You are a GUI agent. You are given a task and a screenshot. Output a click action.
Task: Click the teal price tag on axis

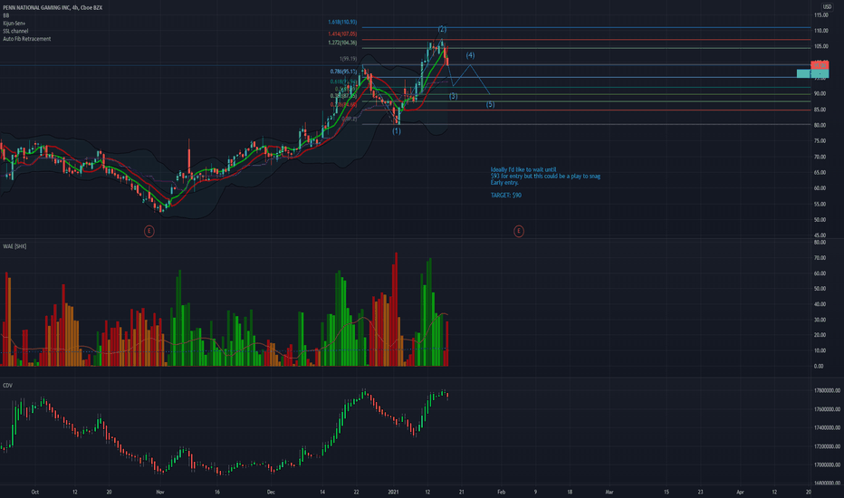point(813,73)
